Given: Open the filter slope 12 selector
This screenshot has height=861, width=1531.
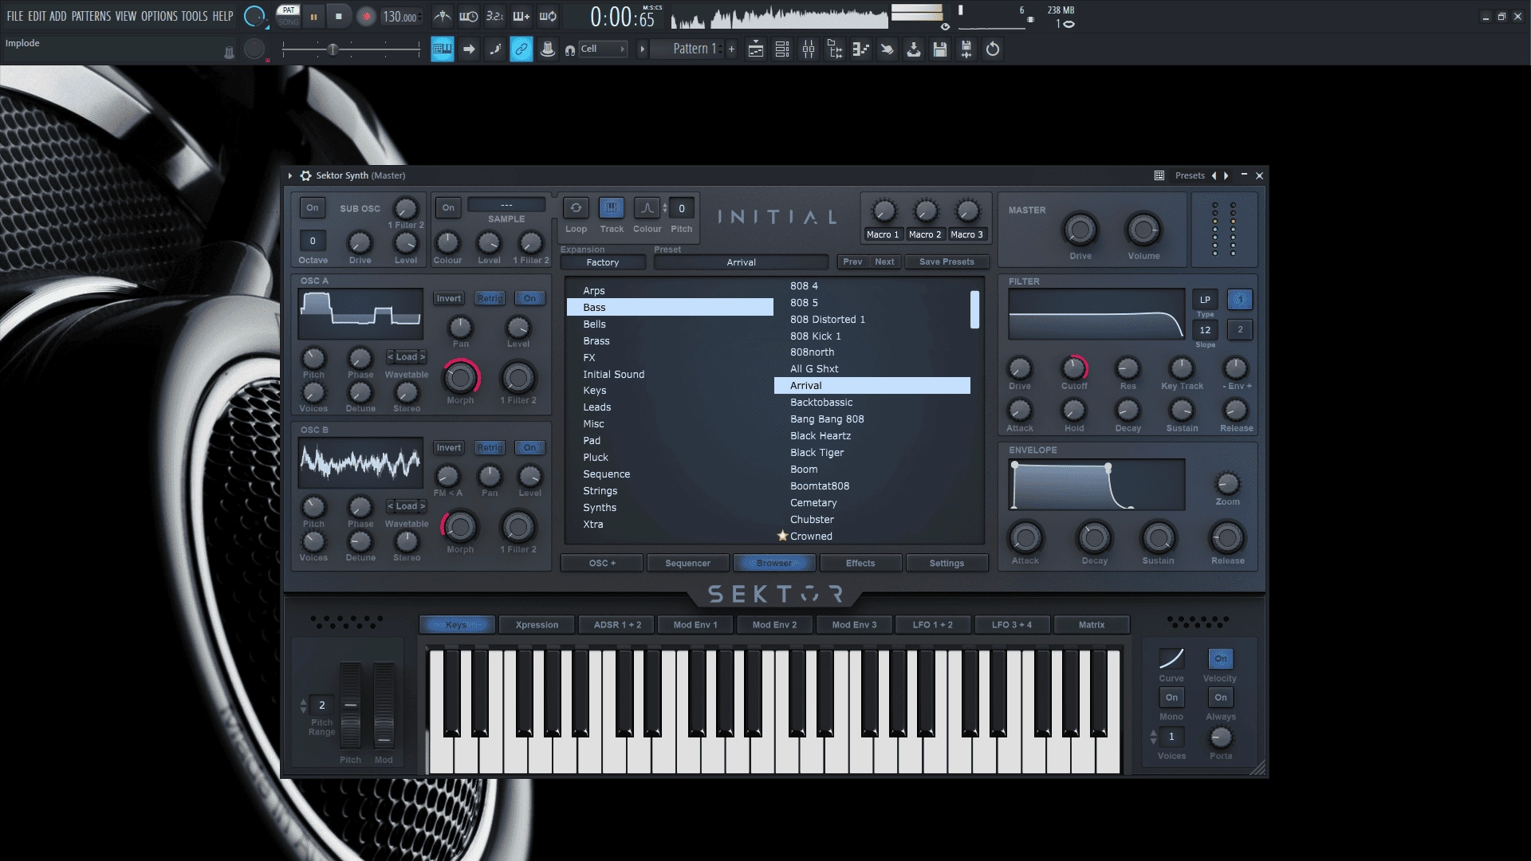Looking at the screenshot, I should pyautogui.click(x=1205, y=330).
